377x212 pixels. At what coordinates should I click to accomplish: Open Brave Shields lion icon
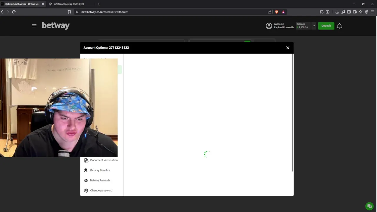coord(276,12)
